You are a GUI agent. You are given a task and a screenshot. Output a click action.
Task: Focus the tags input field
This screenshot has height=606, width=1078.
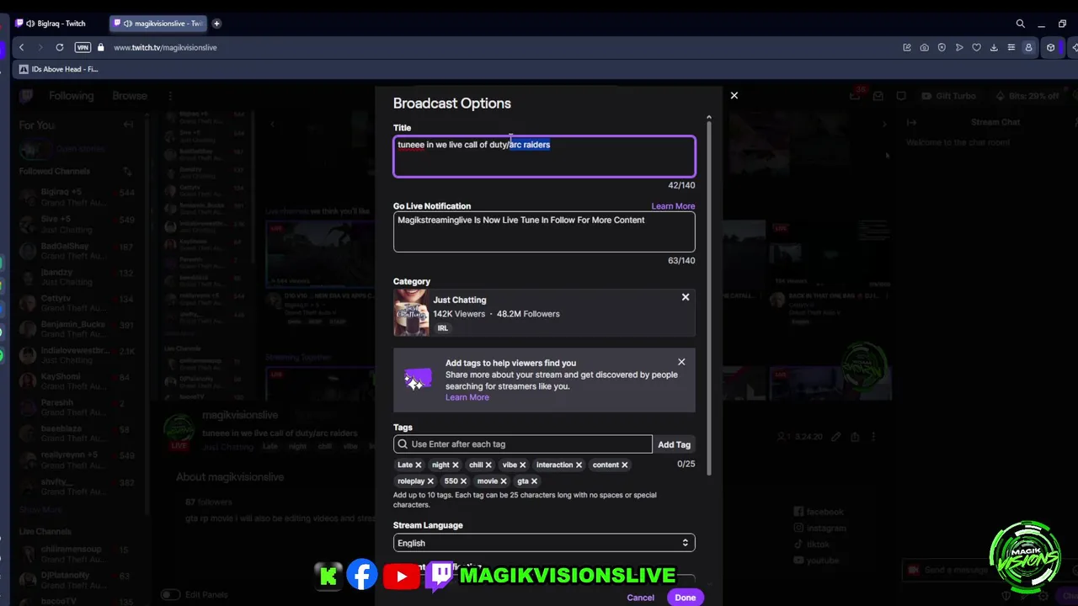522,444
